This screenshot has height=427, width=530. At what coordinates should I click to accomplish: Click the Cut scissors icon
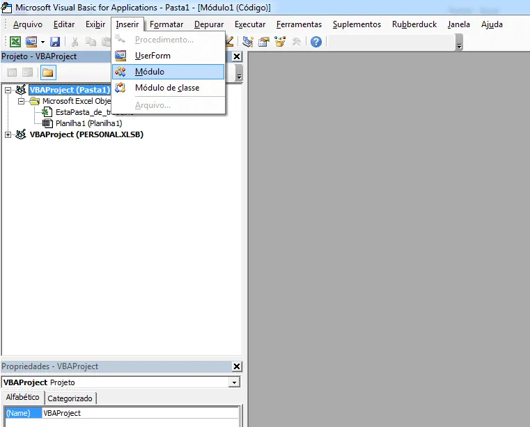(x=75, y=42)
